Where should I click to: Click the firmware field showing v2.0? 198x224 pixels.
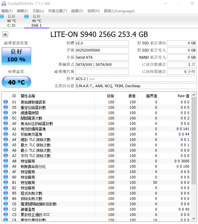pyautogui.click(x=102, y=43)
